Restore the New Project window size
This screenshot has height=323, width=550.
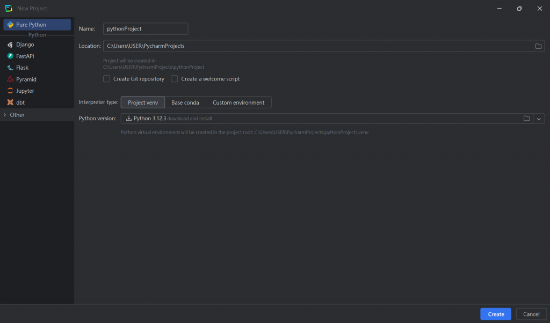(x=519, y=9)
